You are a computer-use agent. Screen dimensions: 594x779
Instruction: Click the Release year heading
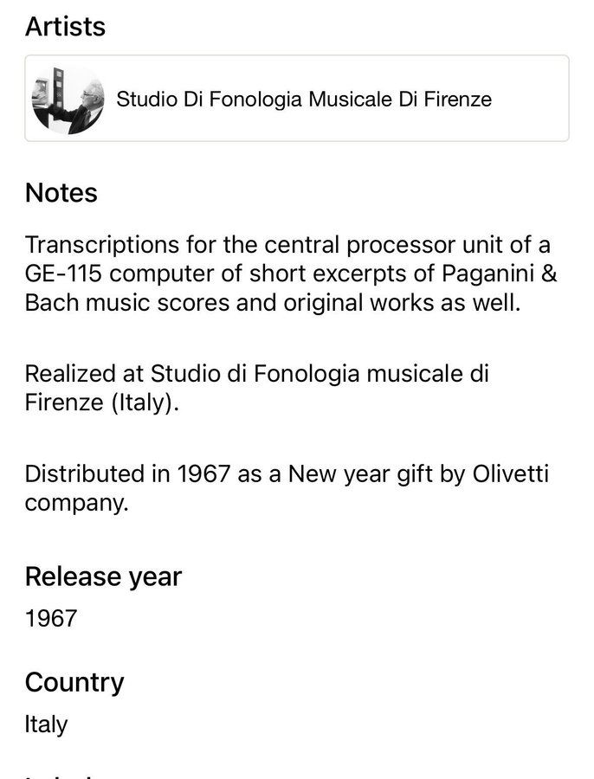103,576
